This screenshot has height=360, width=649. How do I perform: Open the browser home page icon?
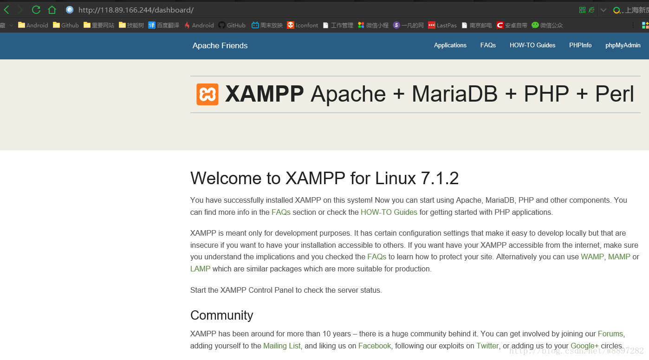click(x=52, y=10)
